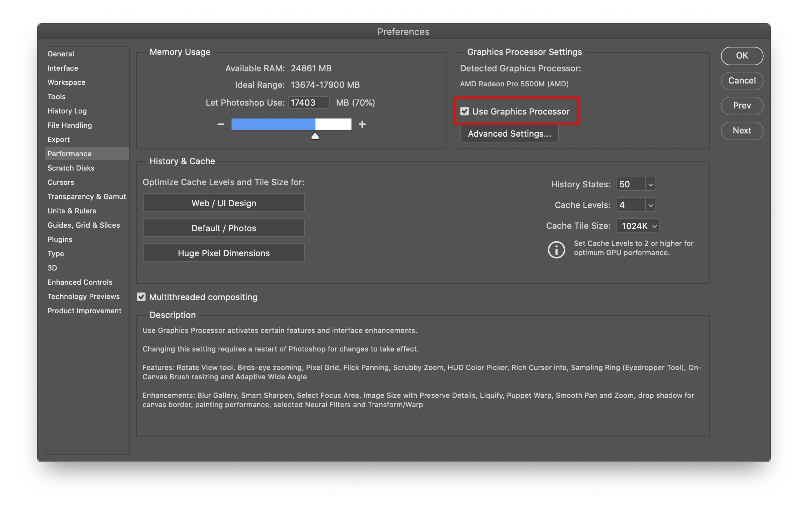Choose Web / UI Design optimization

pyautogui.click(x=224, y=203)
